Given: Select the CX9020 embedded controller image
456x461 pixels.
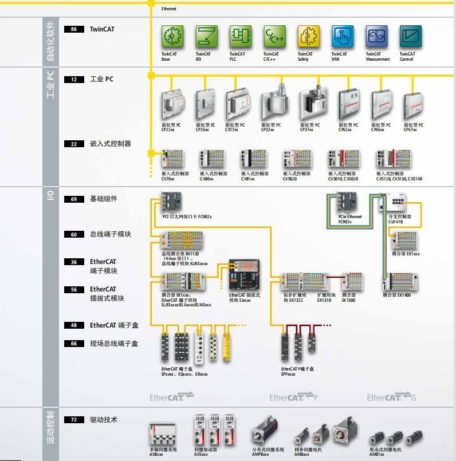Looking at the screenshot, I should point(297,159).
